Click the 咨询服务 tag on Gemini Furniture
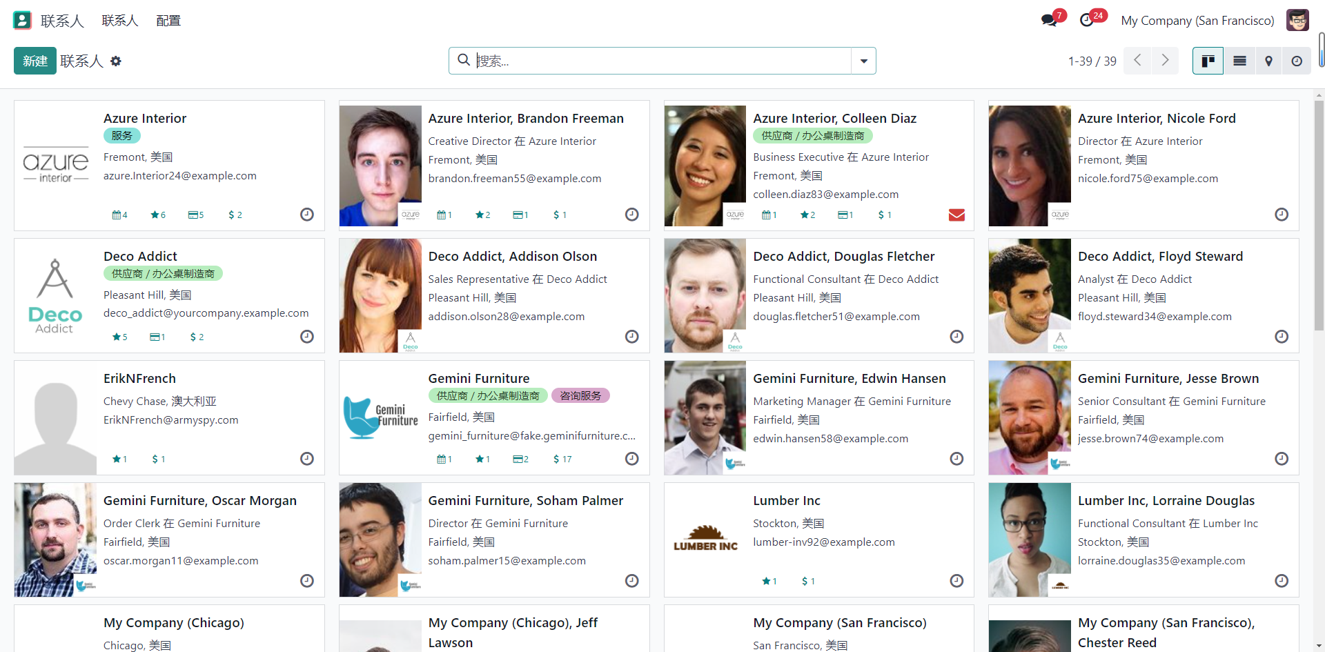The image size is (1325, 652). click(580, 396)
